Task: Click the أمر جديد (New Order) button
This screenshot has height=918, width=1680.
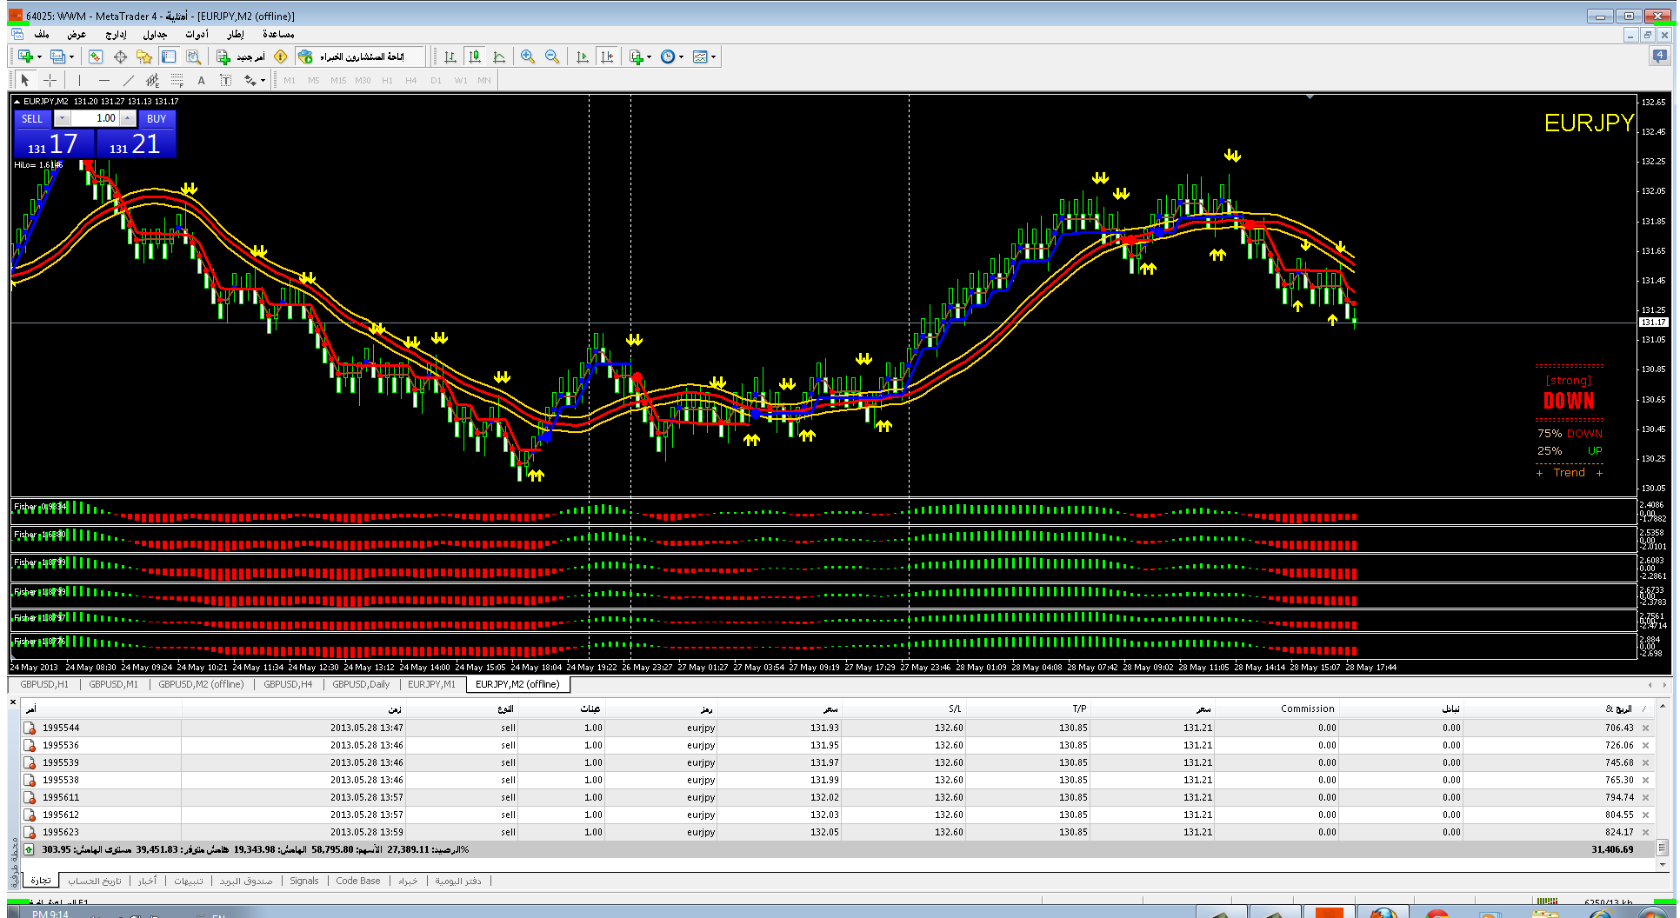Action: tap(241, 57)
